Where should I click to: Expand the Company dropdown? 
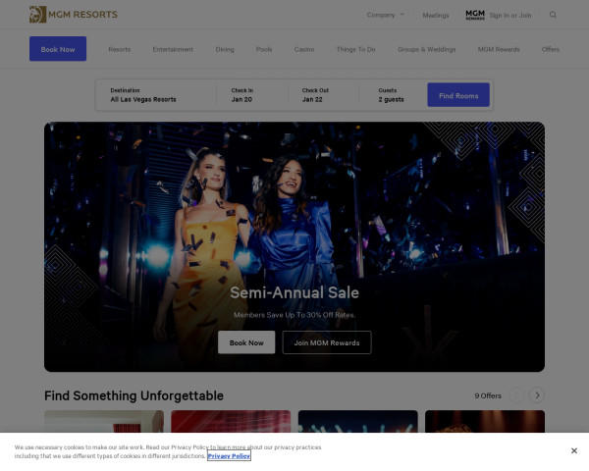click(x=386, y=15)
